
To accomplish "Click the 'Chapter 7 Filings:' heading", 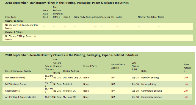I will point(14,32).
